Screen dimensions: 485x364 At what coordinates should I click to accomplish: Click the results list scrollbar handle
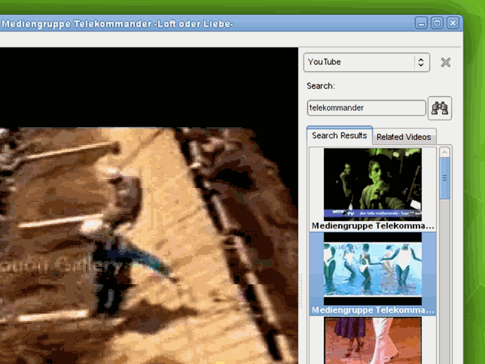tap(444, 178)
